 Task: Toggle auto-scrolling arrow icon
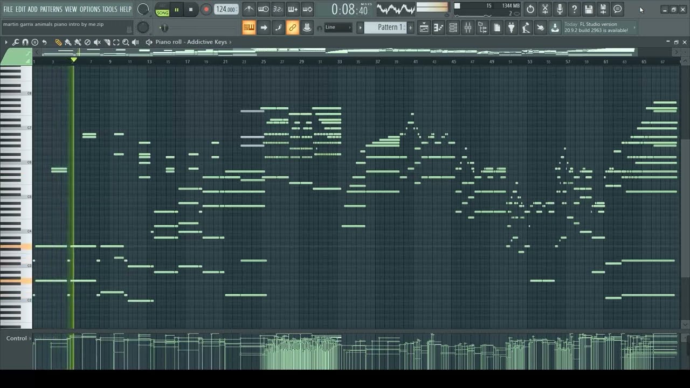coord(264,27)
